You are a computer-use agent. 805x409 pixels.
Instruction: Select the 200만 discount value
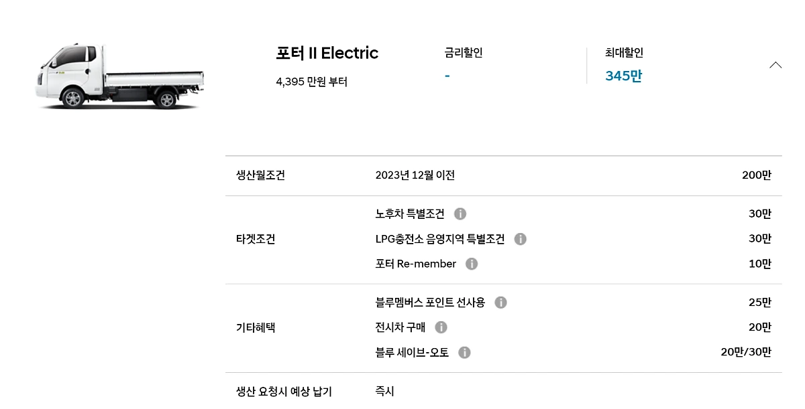coord(757,175)
